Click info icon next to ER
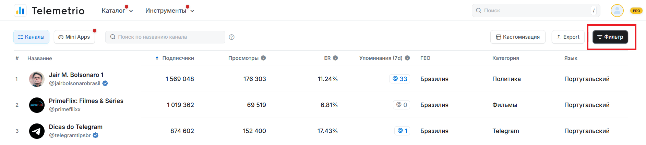 335,58
